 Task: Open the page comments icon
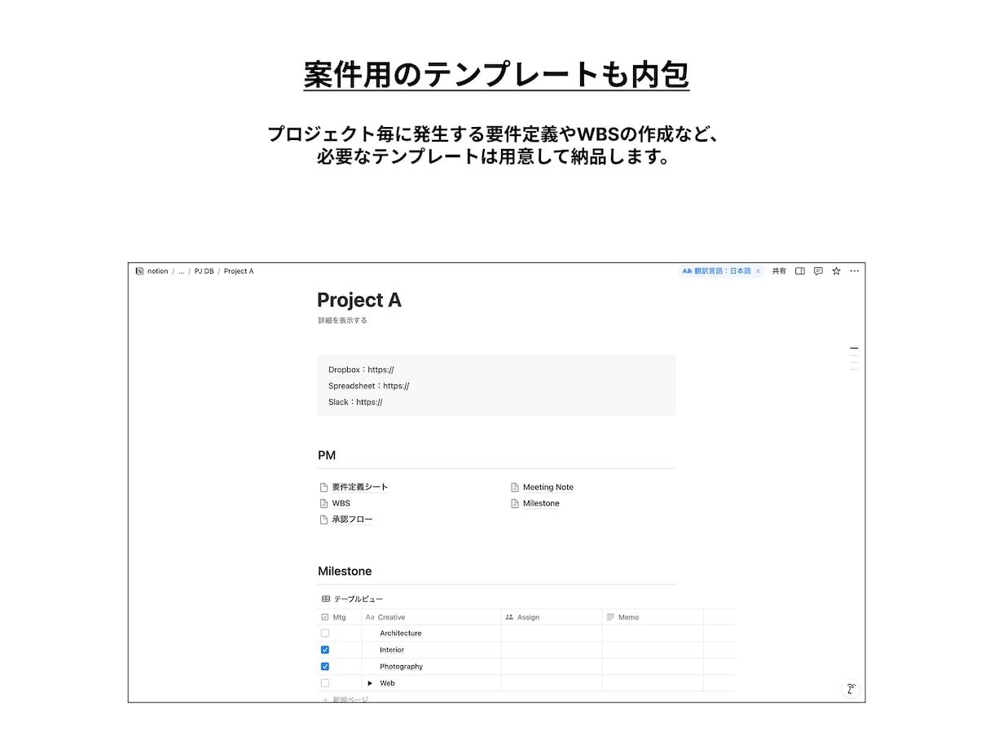pyautogui.click(x=818, y=271)
